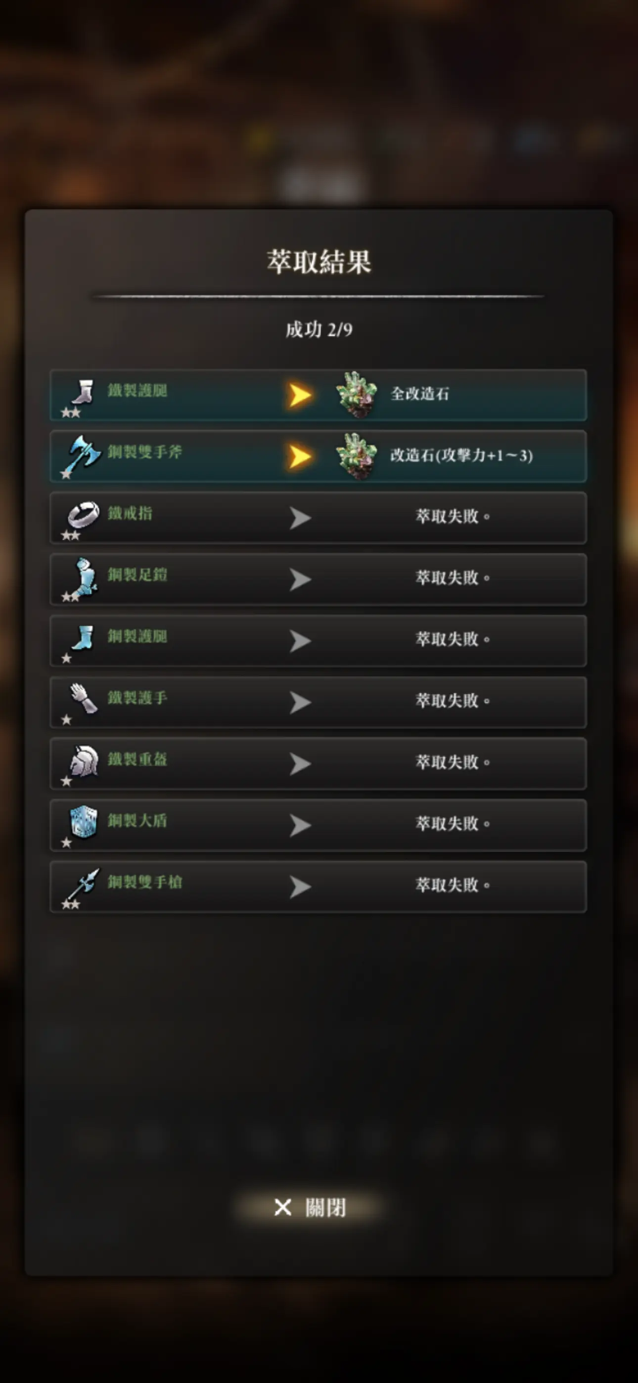Tap the 成功 2/9 success counter
Image resolution: width=638 pixels, height=1383 pixels.
319,329
